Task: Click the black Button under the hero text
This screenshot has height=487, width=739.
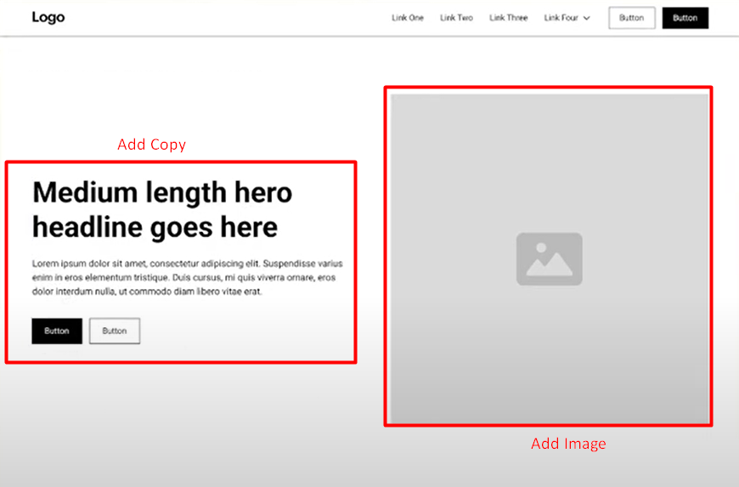Action: (x=57, y=331)
